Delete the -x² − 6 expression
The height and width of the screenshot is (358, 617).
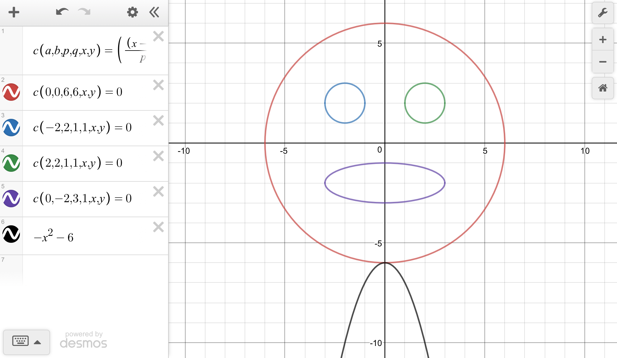click(158, 227)
